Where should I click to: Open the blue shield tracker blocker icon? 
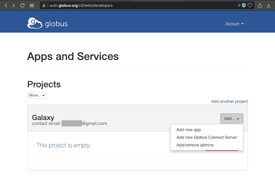point(244,5)
